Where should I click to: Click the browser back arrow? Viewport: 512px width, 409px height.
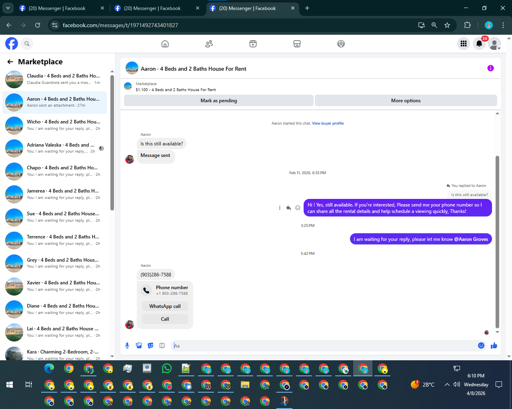[9, 25]
